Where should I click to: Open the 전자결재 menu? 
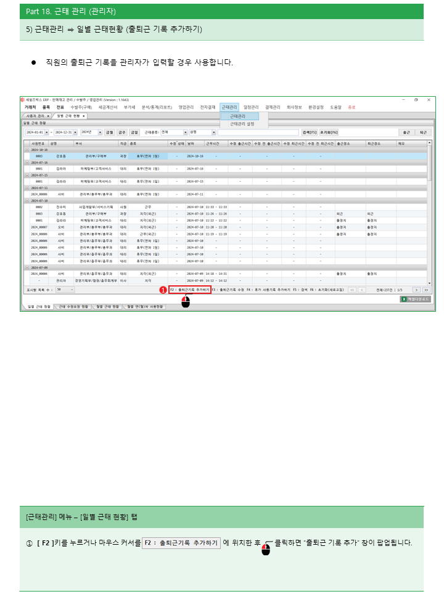[x=207, y=107]
